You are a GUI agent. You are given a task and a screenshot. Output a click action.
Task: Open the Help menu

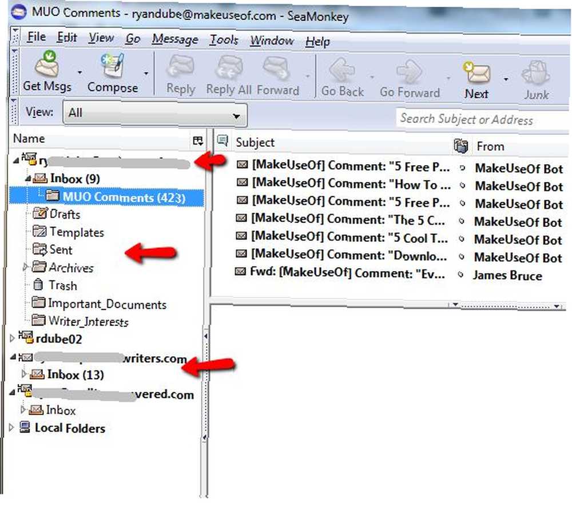point(317,42)
